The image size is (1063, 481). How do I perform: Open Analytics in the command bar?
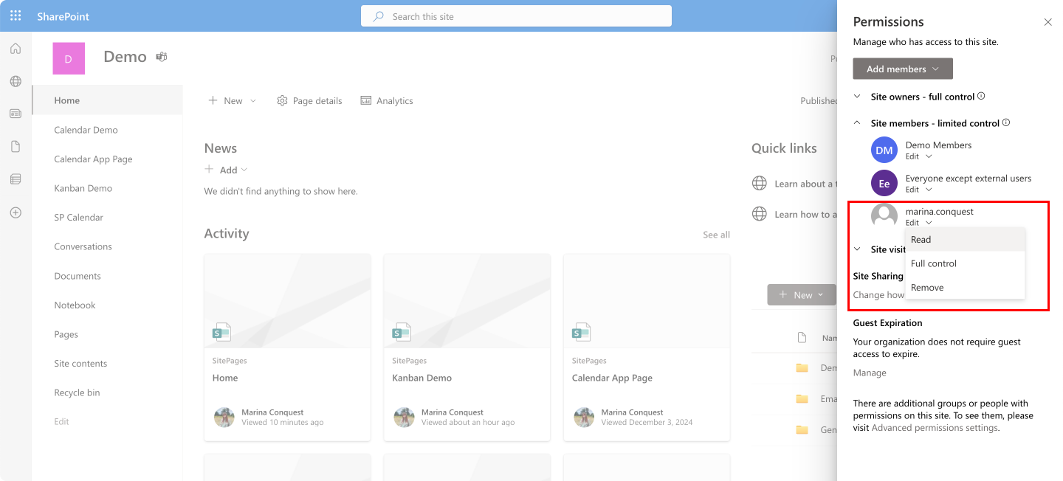point(387,100)
